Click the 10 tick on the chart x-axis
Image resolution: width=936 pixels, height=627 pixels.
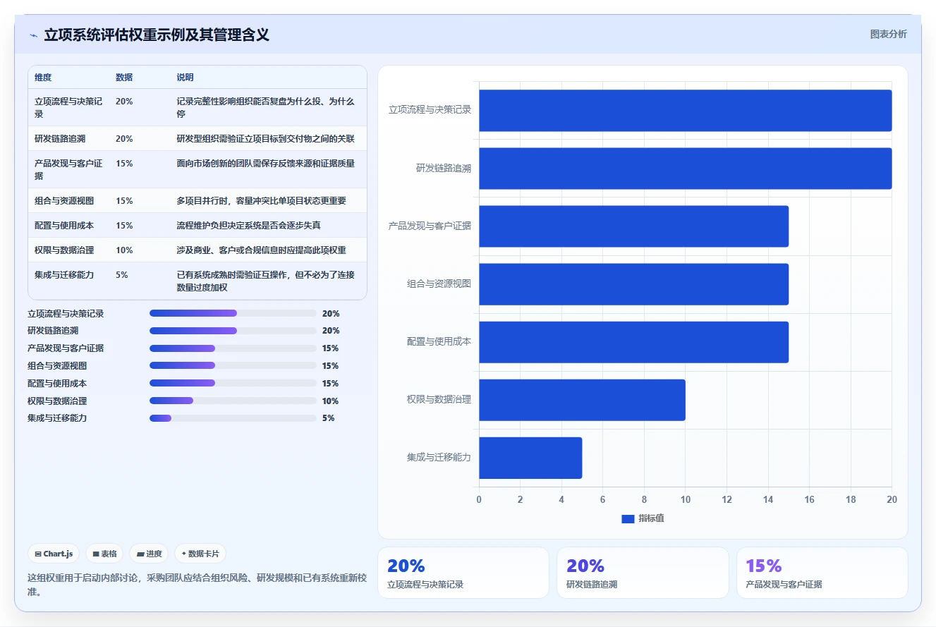tap(685, 499)
